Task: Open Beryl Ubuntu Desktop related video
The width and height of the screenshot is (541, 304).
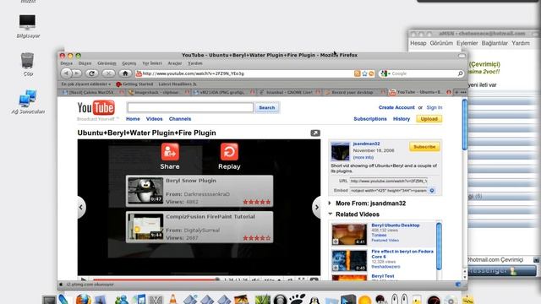Action: tap(396, 225)
